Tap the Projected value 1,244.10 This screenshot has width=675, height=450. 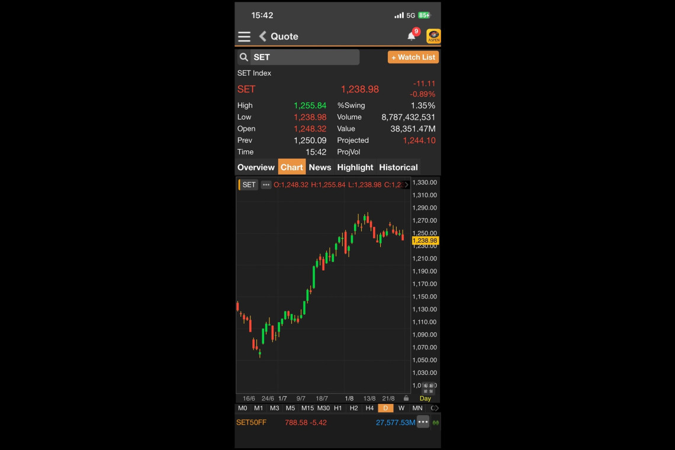[x=419, y=140]
